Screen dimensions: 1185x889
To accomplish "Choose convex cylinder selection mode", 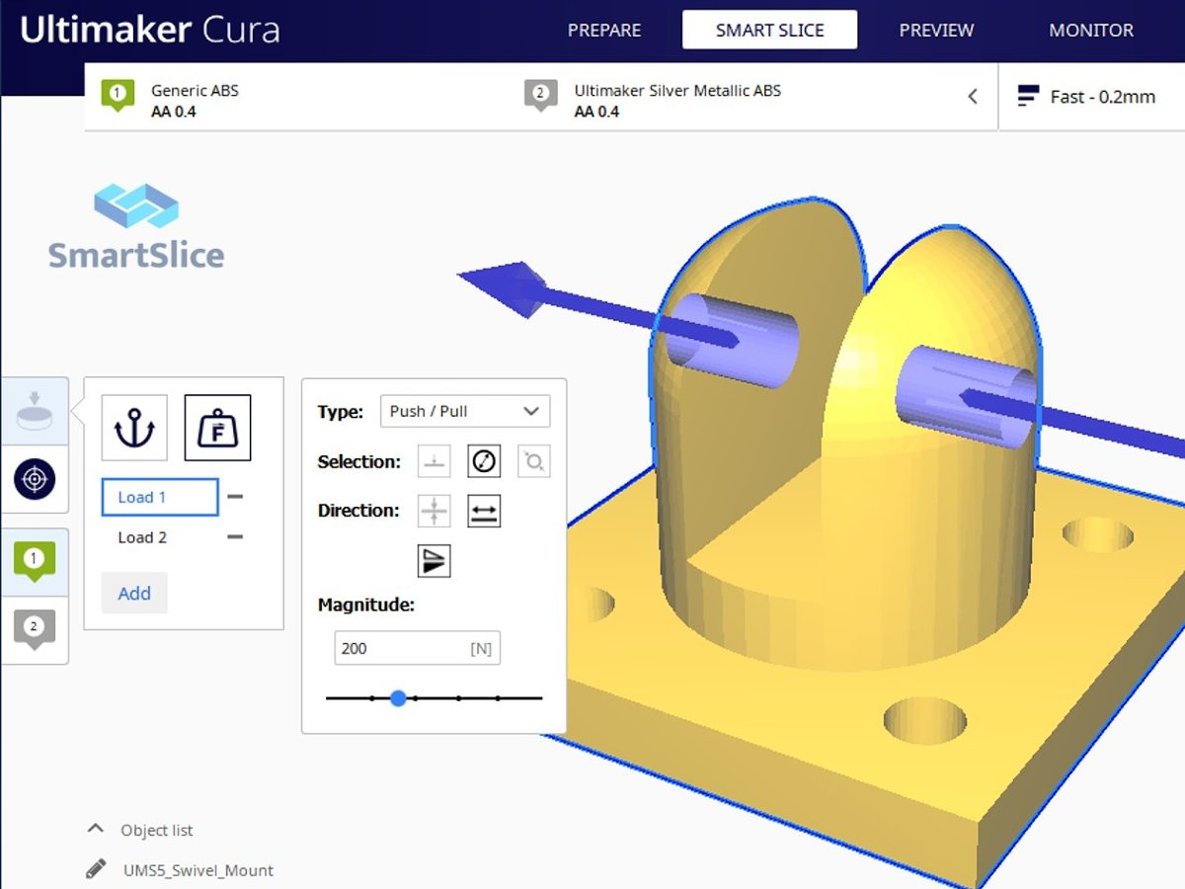I will click(533, 460).
